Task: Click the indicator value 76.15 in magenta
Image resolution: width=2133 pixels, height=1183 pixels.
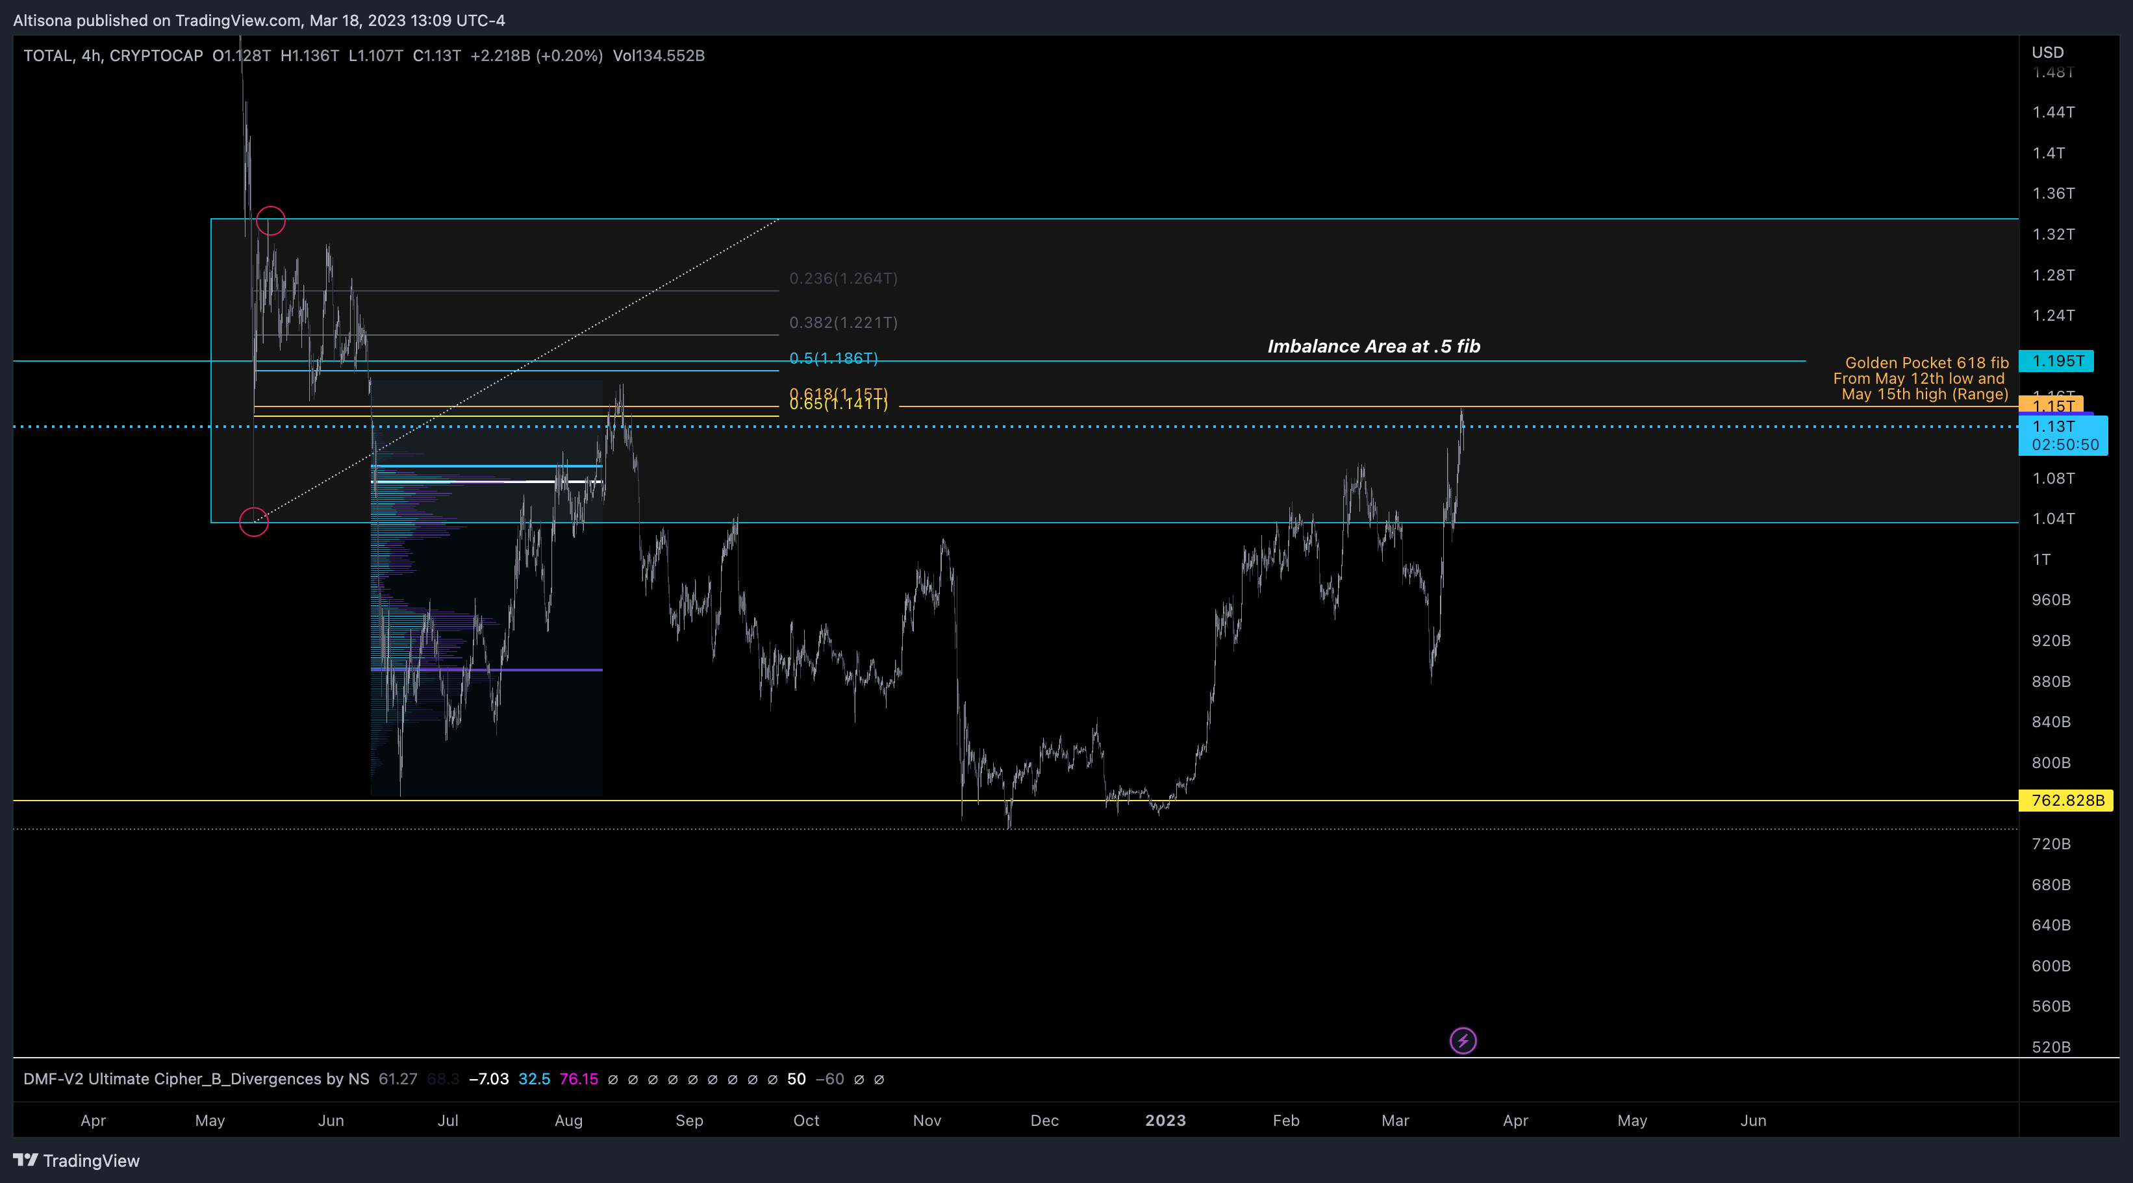Action: tap(578, 1078)
